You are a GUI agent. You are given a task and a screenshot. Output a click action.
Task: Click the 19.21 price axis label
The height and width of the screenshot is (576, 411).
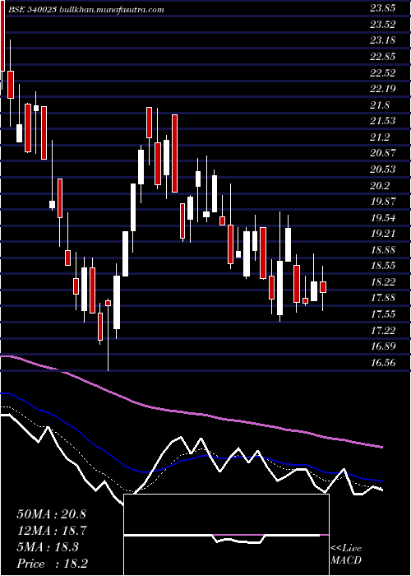[383, 233]
